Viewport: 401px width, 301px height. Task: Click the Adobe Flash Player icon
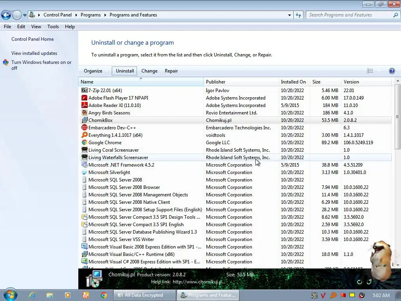(x=85, y=98)
